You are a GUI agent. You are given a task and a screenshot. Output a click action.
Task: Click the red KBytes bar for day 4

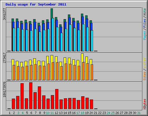pos(22,96)
